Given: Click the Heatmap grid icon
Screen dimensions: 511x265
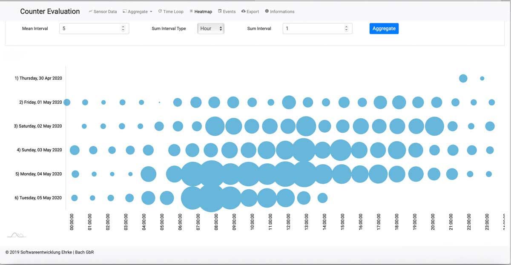Looking at the screenshot, I should point(191,11).
